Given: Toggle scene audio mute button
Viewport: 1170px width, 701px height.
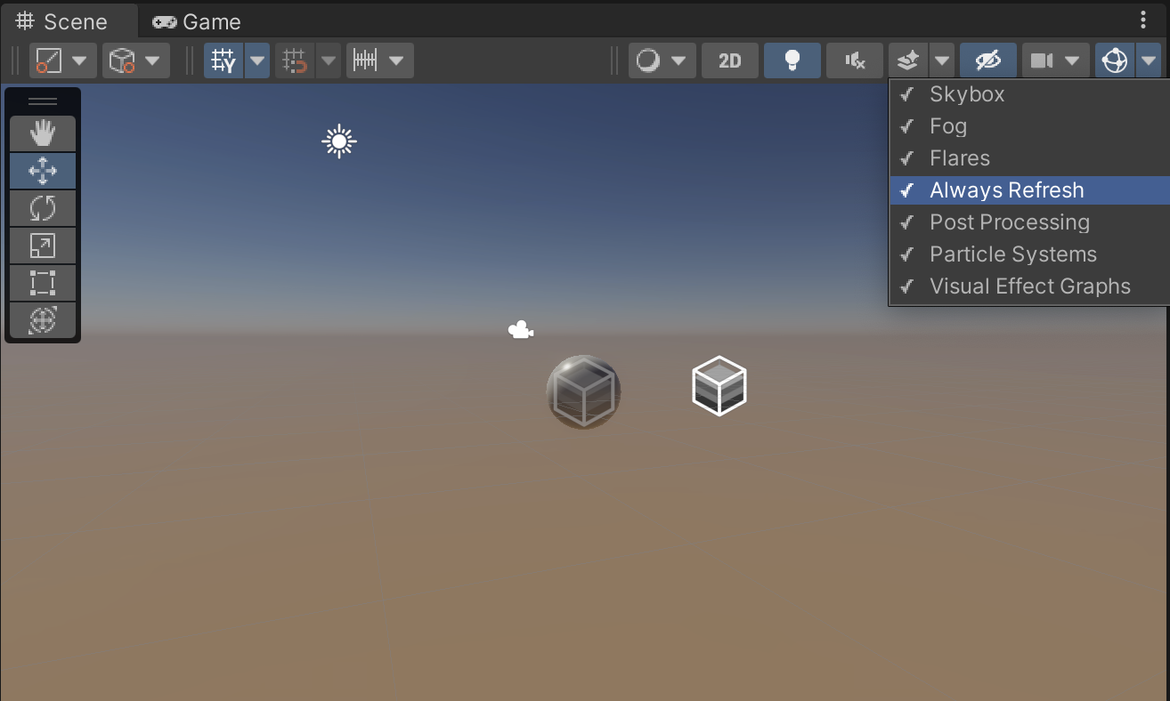Looking at the screenshot, I should pos(855,60).
